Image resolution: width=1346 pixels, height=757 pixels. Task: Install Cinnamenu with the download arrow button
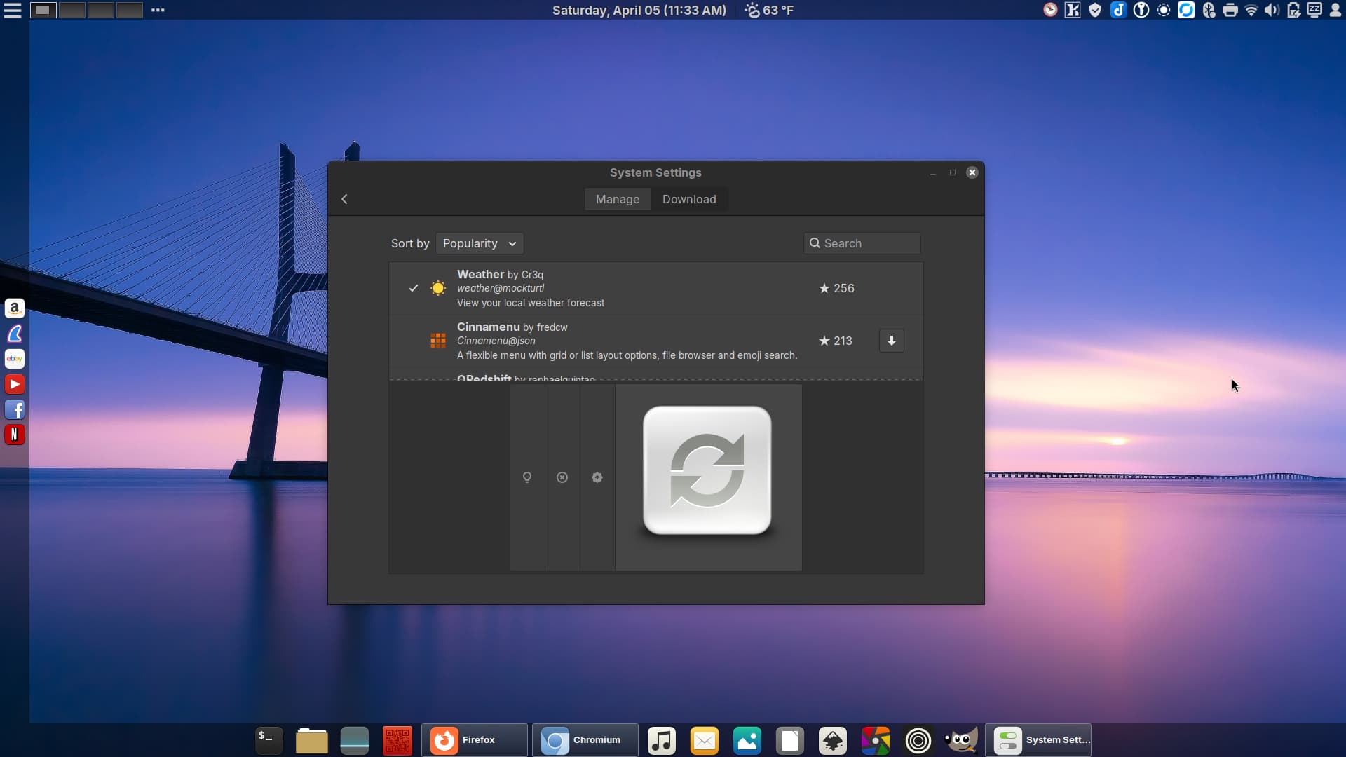coord(891,341)
